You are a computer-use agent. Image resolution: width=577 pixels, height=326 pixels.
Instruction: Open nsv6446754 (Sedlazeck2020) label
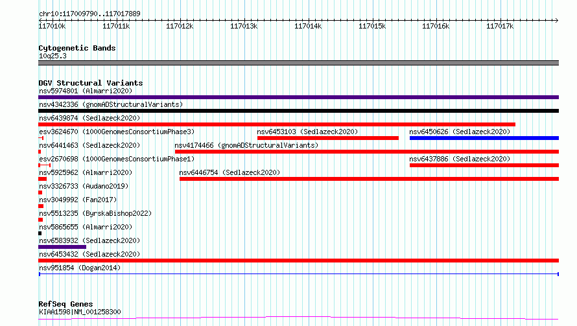click(x=230, y=172)
